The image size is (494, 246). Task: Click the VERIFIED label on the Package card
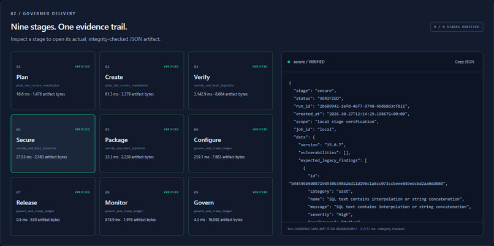(x=171, y=129)
